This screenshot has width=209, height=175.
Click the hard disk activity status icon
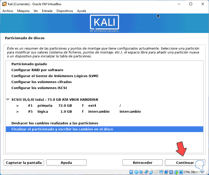(131, 172)
